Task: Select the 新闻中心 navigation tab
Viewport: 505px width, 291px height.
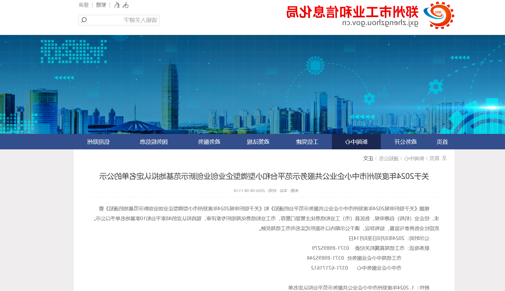Action: pyautogui.click(x=356, y=142)
